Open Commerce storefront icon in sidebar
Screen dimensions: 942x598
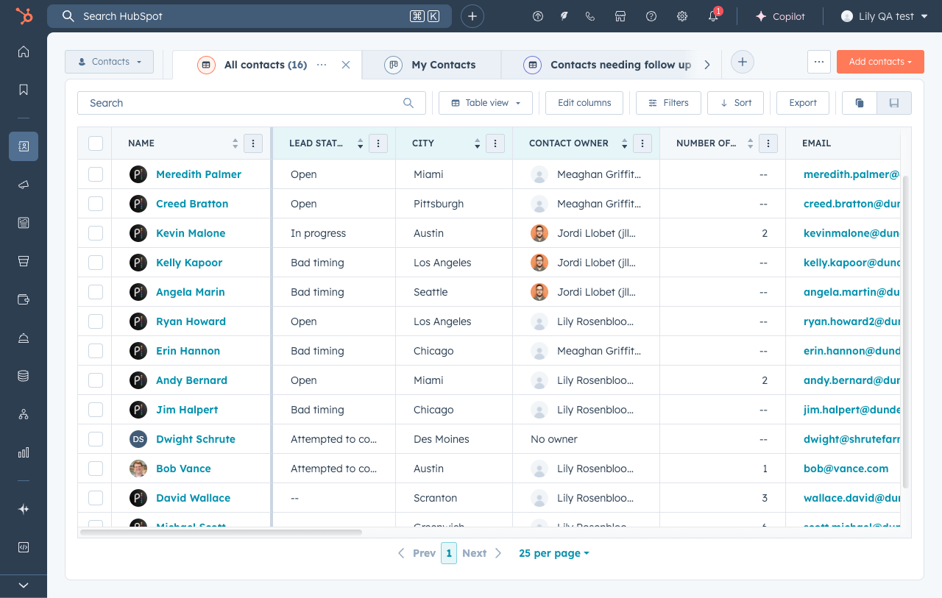pos(24,261)
